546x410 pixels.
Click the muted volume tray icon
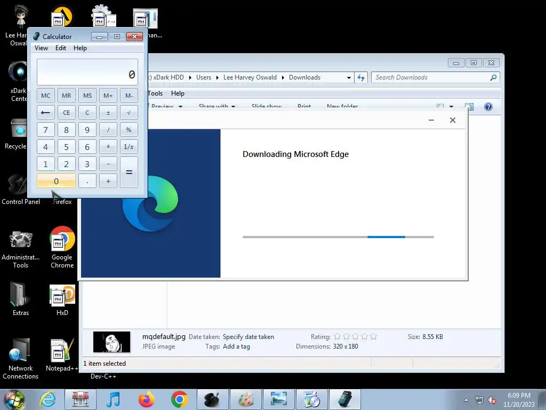pyautogui.click(x=492, y=400)
